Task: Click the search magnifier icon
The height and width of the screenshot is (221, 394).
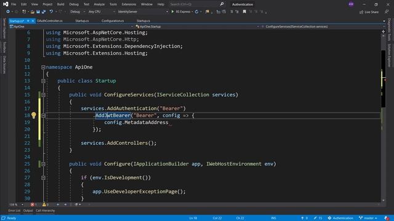Action: [x=222, y=4]
